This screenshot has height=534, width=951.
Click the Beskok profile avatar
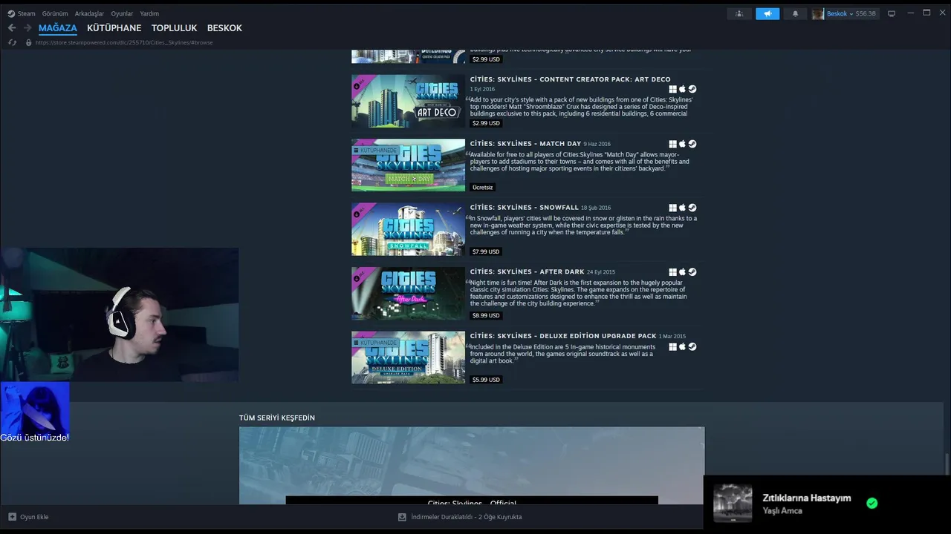(x=818, y=13)
